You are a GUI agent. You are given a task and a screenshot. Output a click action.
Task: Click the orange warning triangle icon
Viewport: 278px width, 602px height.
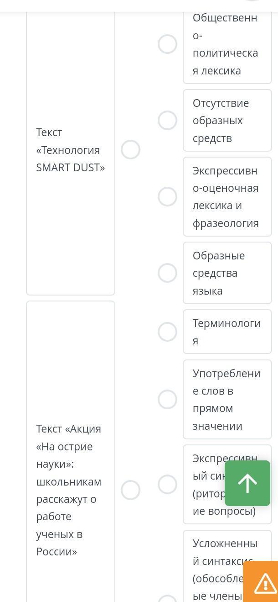tap(265, 583)
